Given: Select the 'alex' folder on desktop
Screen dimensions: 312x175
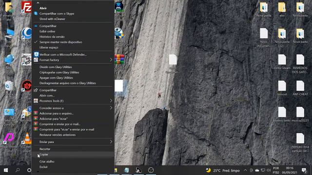Looking at the screenshot, I should pos(282,10).
